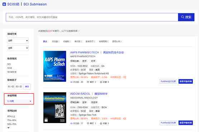Expand more acceptance rate options chevron
The width and height of the screenshot is (199, 132).
coord(8,128)
